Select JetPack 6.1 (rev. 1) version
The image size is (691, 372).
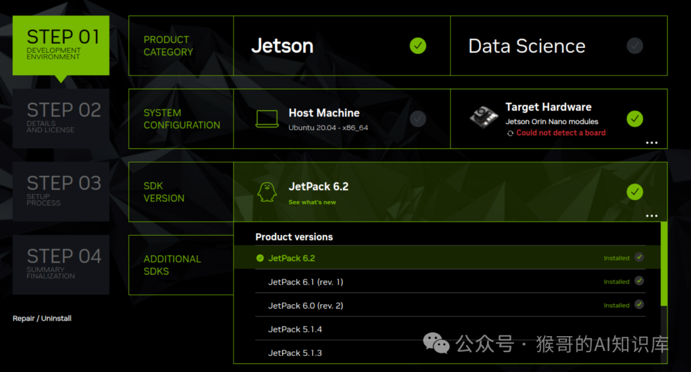[x=450, y=282]
